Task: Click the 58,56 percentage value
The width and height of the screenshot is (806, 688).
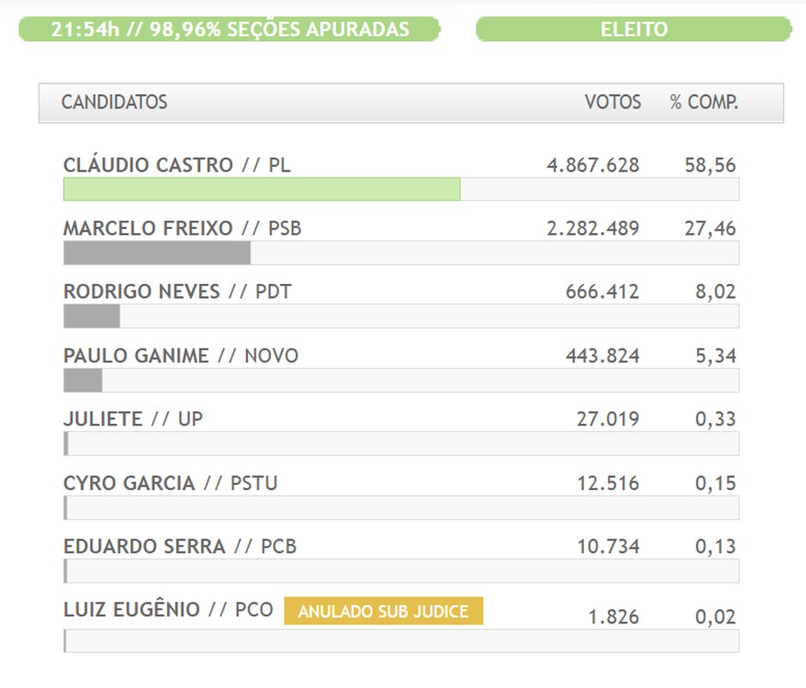Action: pos(709,165)
